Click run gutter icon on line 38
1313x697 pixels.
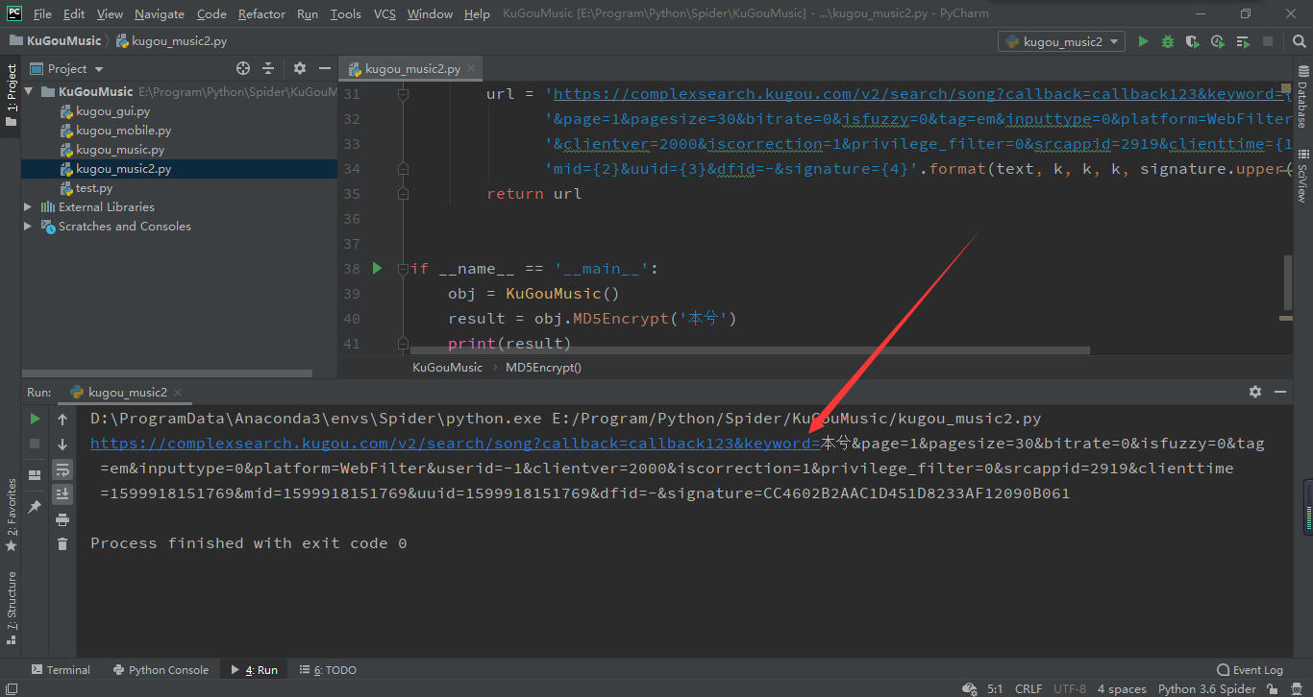[x=378, y=268]
